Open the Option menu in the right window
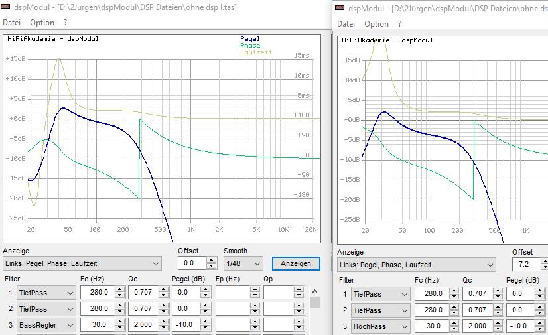Screen dimensions: 548x335 (x=376, y=23)
